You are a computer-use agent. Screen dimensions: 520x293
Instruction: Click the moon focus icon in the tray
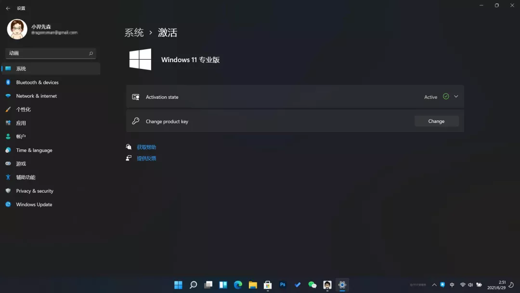point(511,285)
